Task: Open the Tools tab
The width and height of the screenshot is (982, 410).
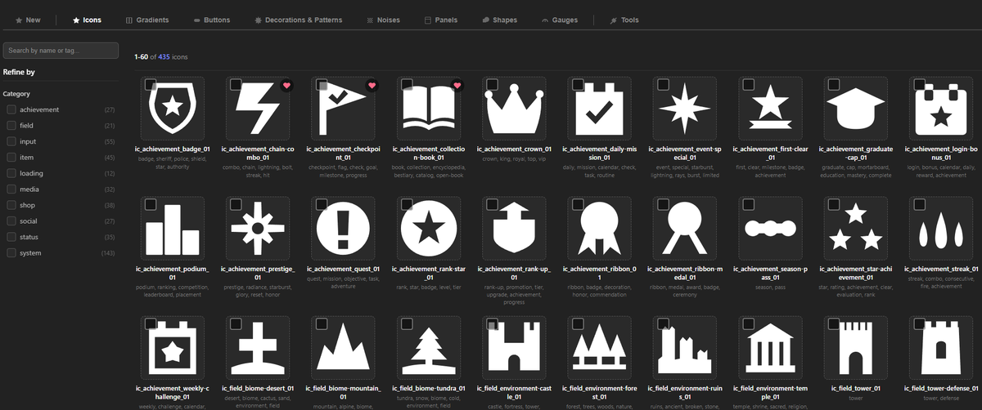Action: point(624,20)
